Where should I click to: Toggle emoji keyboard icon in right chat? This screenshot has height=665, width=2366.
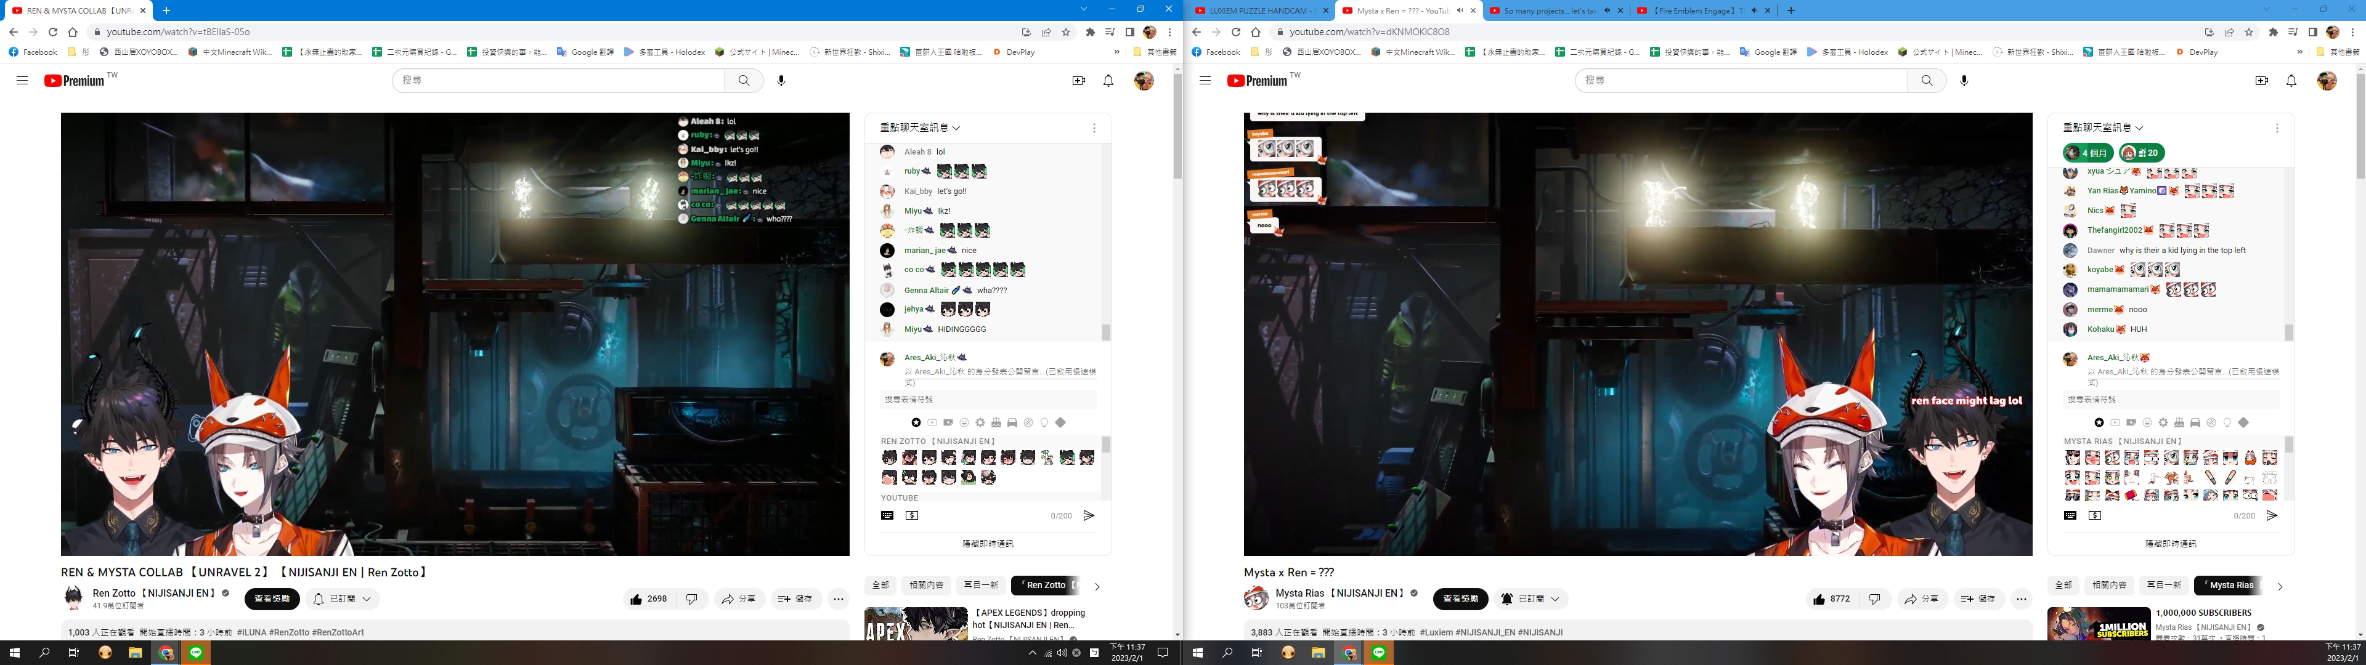tap(2070, 515)
